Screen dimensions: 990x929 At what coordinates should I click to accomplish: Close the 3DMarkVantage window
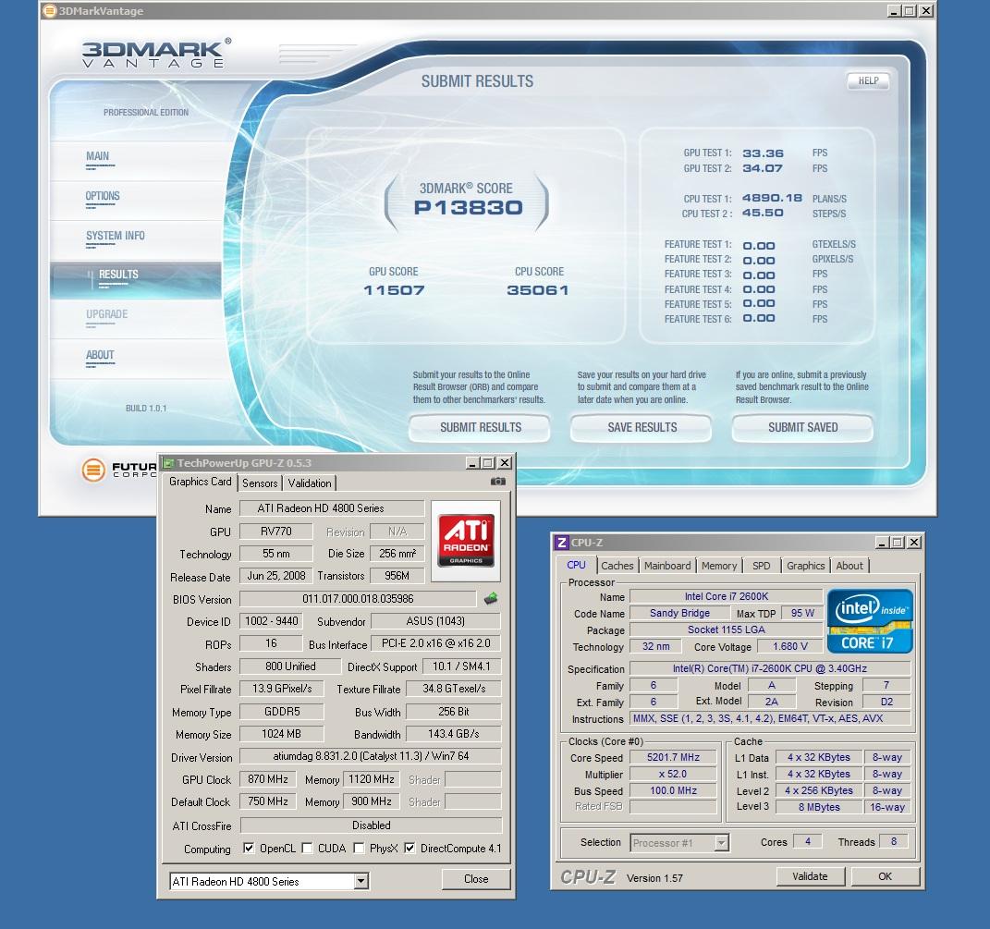(925, 11)
